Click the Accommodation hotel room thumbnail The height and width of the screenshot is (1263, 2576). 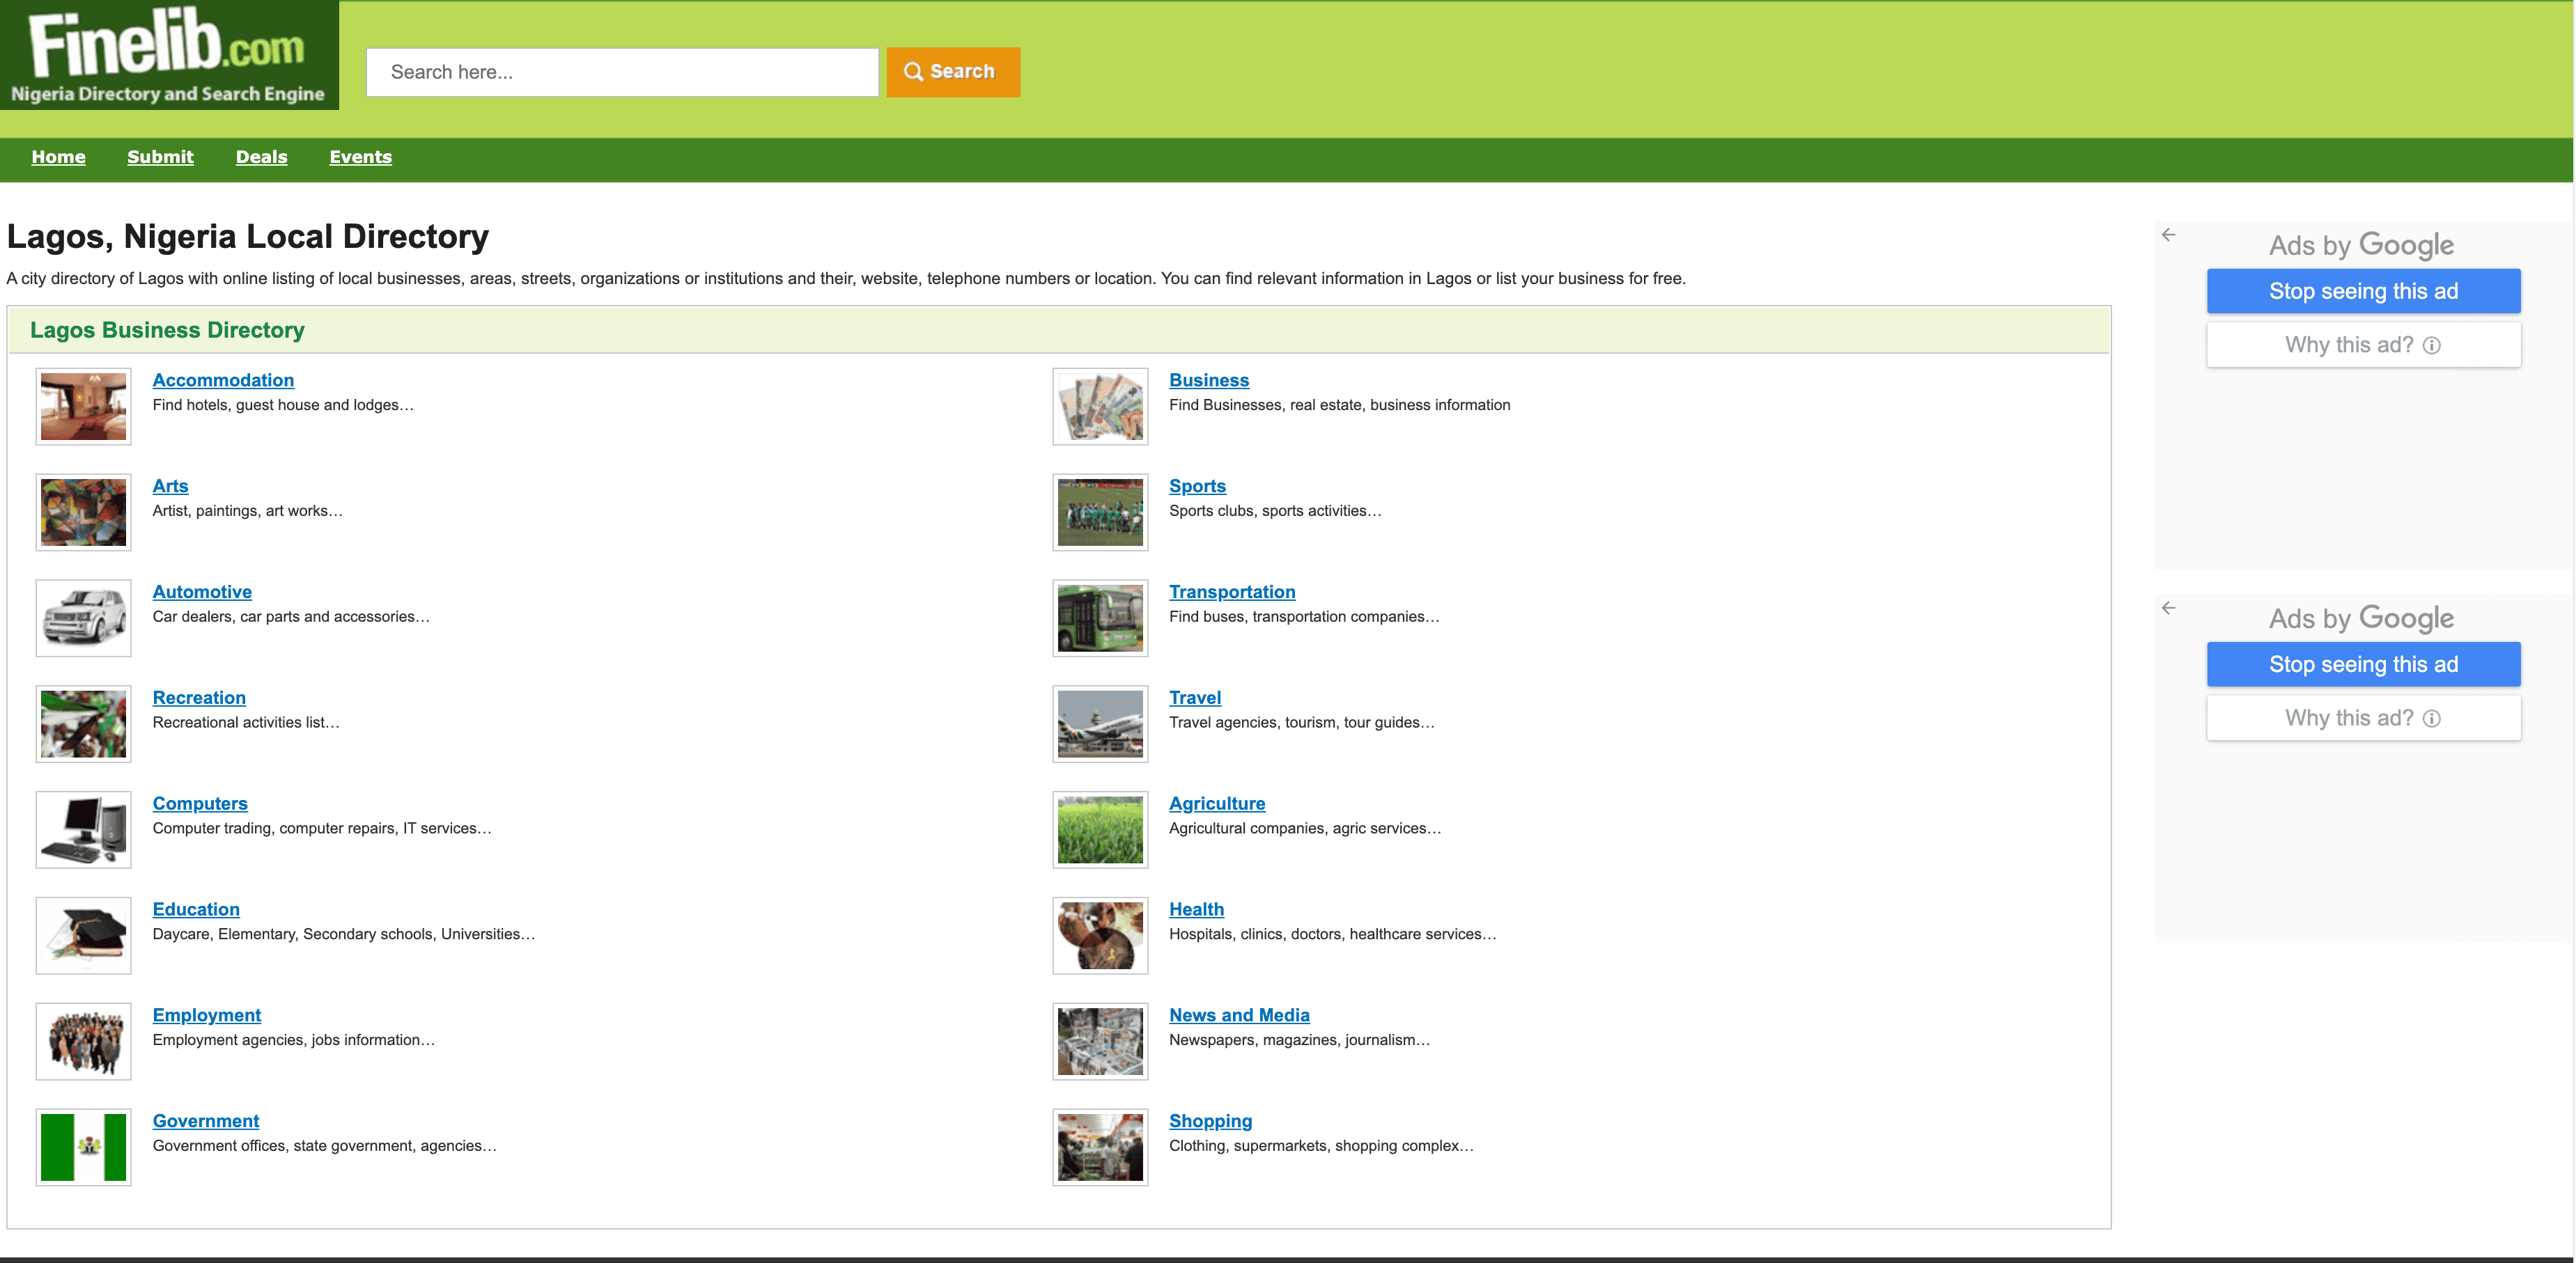tap(83, 407)
